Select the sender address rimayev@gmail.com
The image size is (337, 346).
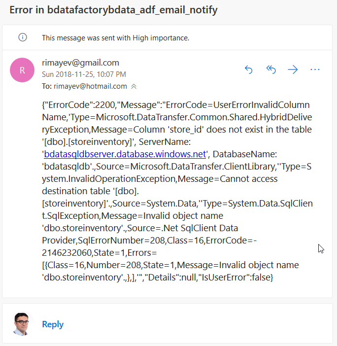click(80, 63)
